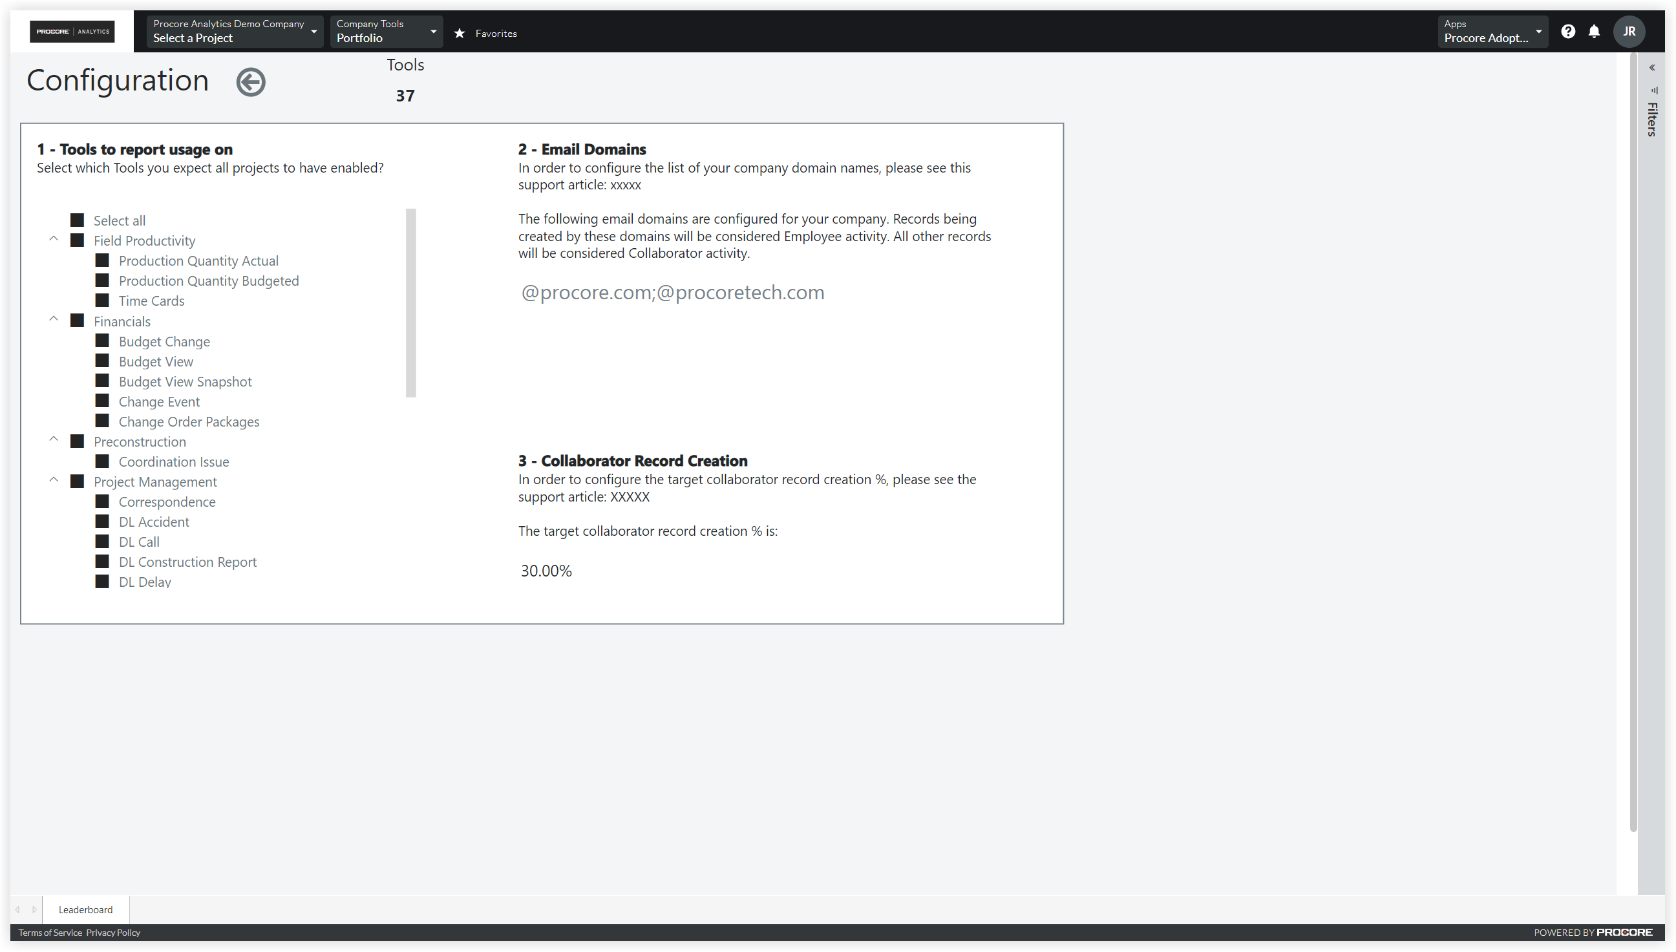Open the JR user profile menu
This screenshot has height=952, width=1676.
coord(1629,32)
